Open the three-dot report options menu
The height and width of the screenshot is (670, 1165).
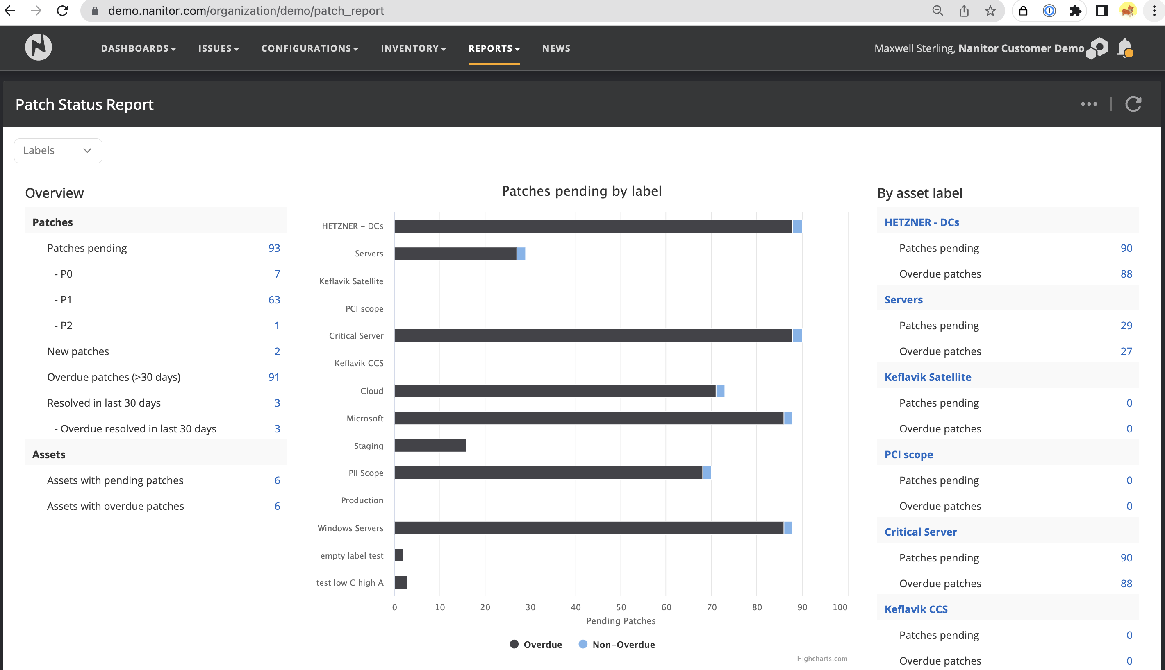click(x=1089, y=104)
